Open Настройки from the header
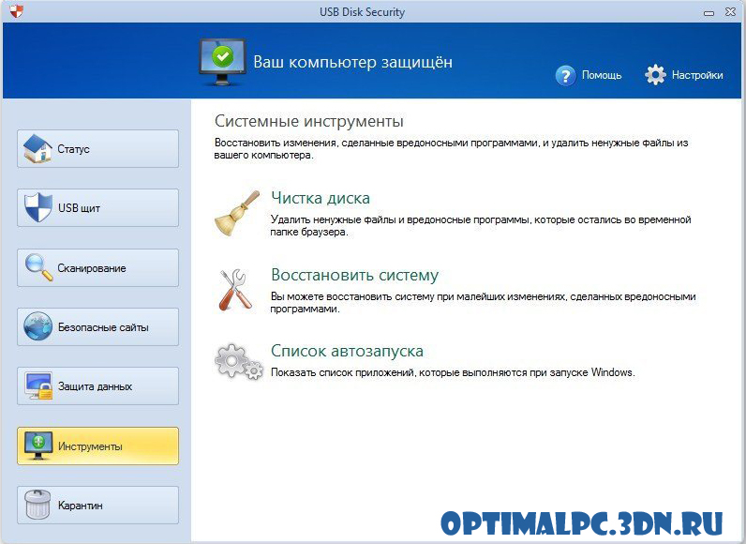The image size is (746, 544). point(697,75)
